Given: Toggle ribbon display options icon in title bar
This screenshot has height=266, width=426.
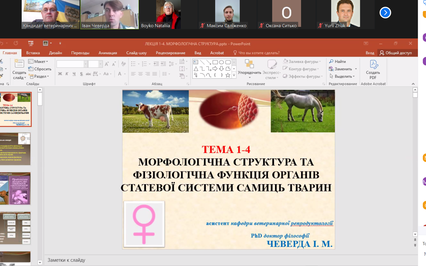Looking at the screenshot, I should click(366, 43).
